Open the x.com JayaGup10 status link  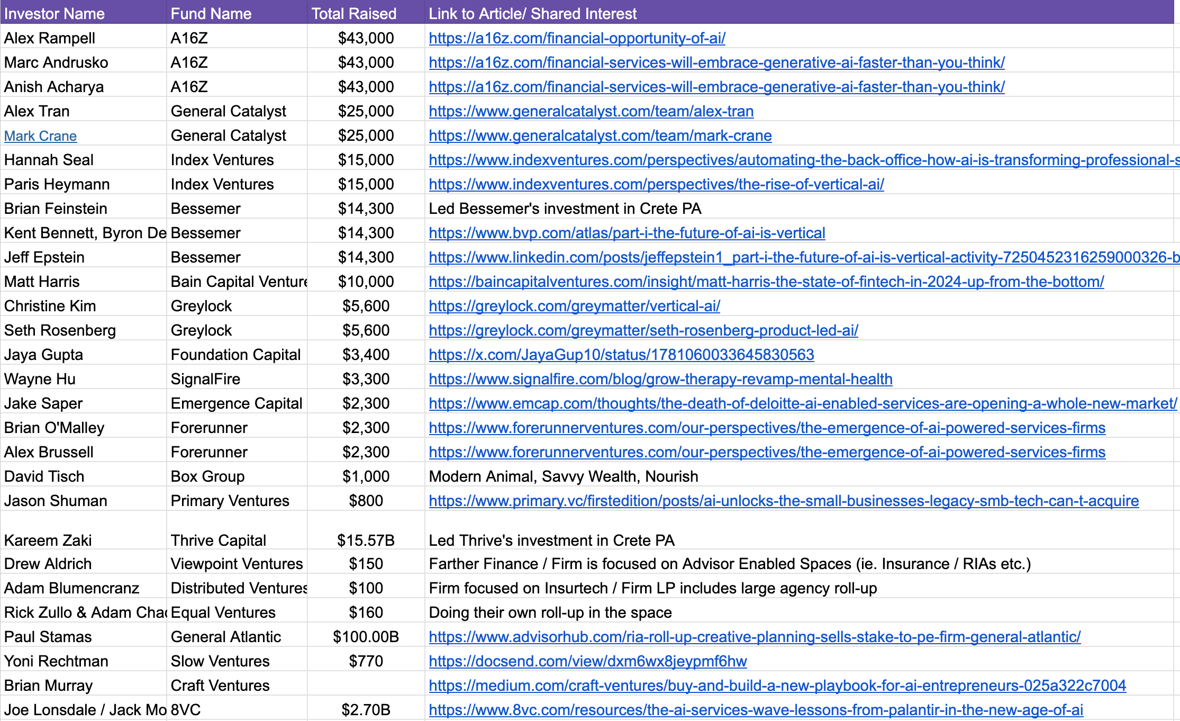621,355
